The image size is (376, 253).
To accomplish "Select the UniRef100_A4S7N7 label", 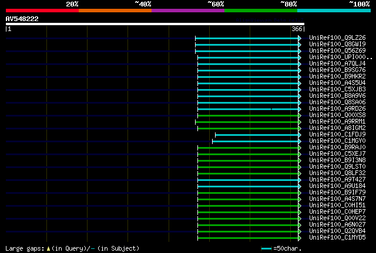I will [x=337, y=199].
